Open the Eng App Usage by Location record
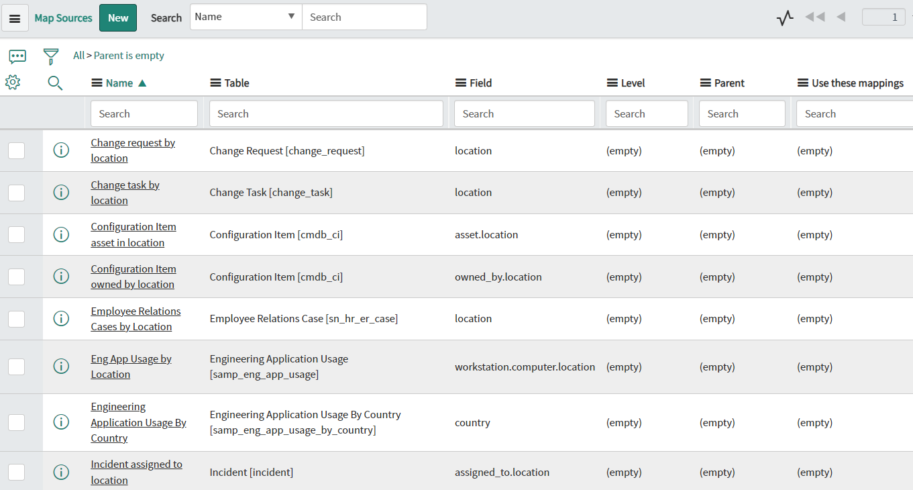The image size is (913, 490). (131, 366)
